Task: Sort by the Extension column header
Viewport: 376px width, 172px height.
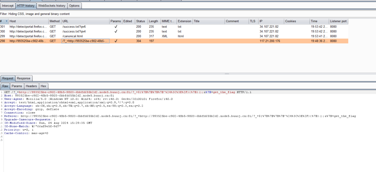Action: (185, 21)
